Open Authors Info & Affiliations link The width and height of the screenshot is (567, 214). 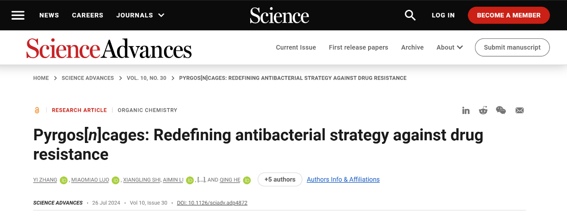point(343,180)
